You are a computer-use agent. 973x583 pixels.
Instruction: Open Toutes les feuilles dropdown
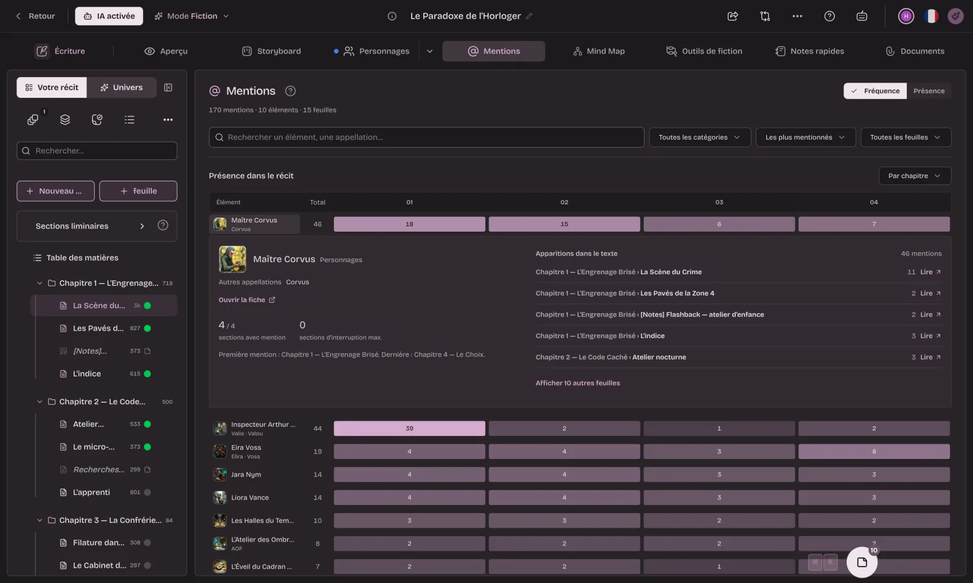(x=905, y=137)
